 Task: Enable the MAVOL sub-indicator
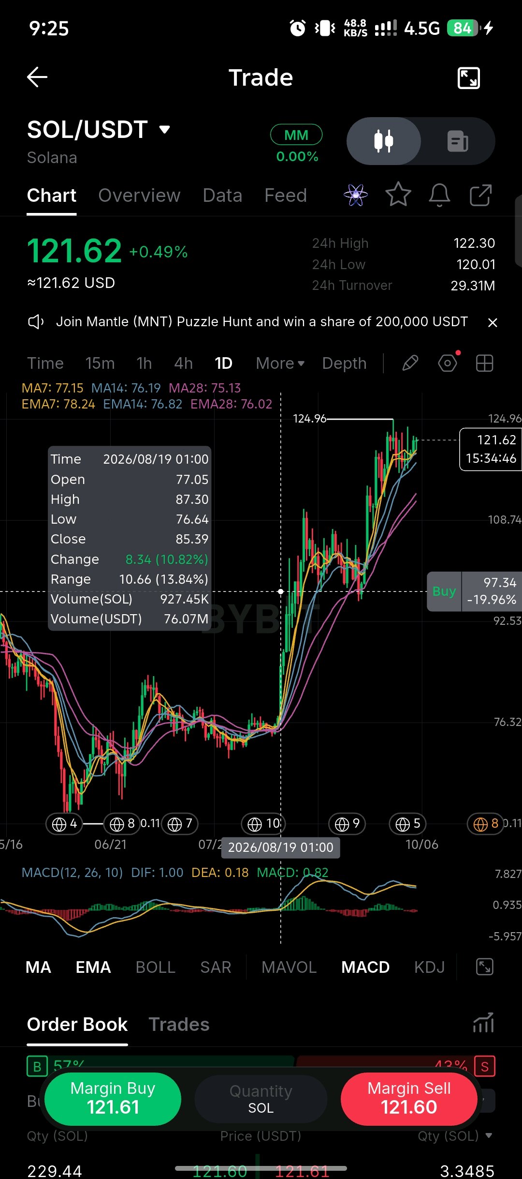pyautogui.click(x=289, y=967)
